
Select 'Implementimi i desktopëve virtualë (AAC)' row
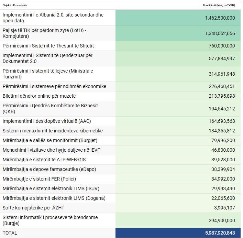tap(47, 121)
